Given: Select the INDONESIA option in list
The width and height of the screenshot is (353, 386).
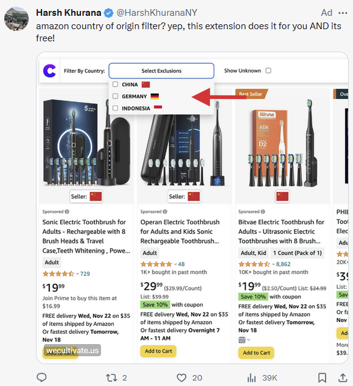Looking at the screenshot, I should [137, 108].
